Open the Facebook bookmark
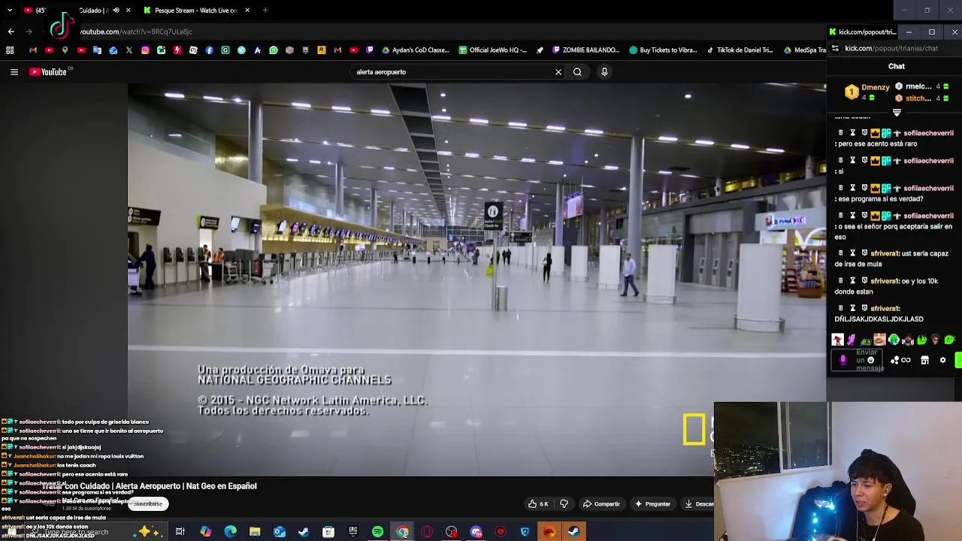Image resolution: width=962 pixels, height=541 pixels. [210, 50]
